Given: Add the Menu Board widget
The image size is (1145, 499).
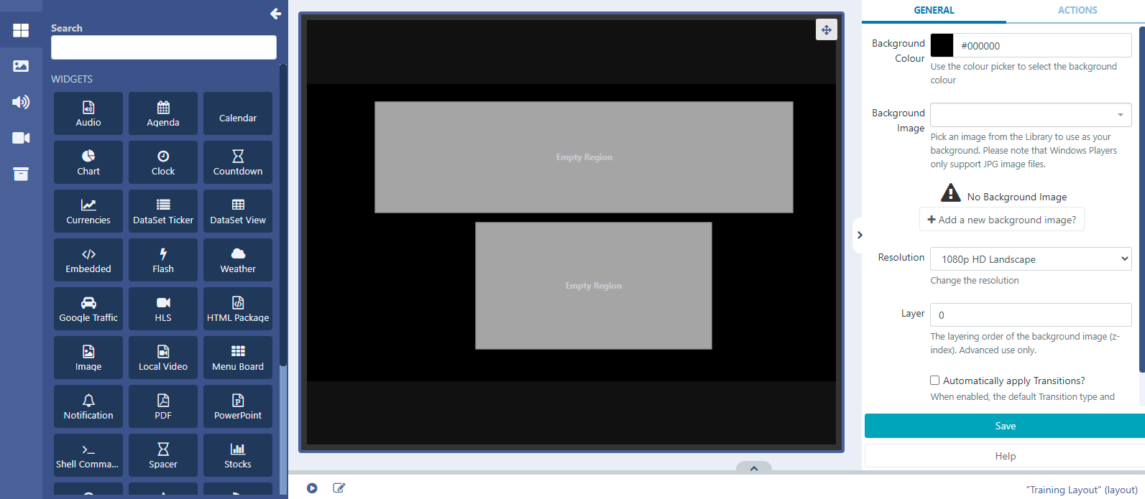Looking at the screenshot, I should point(238,358).
